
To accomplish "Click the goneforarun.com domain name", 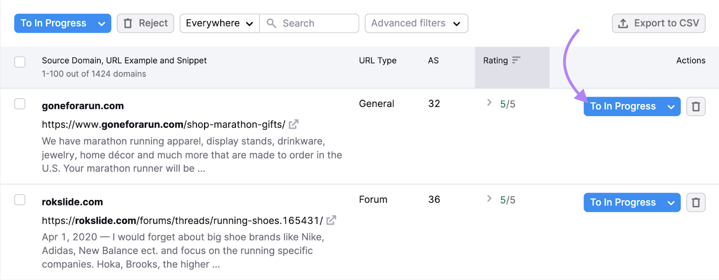I will click(x=83, y=106).
